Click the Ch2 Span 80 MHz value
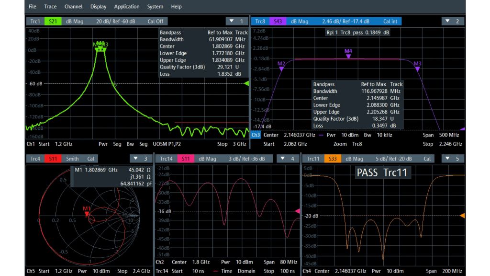This screenshot has height=276, width=490. 289,262
